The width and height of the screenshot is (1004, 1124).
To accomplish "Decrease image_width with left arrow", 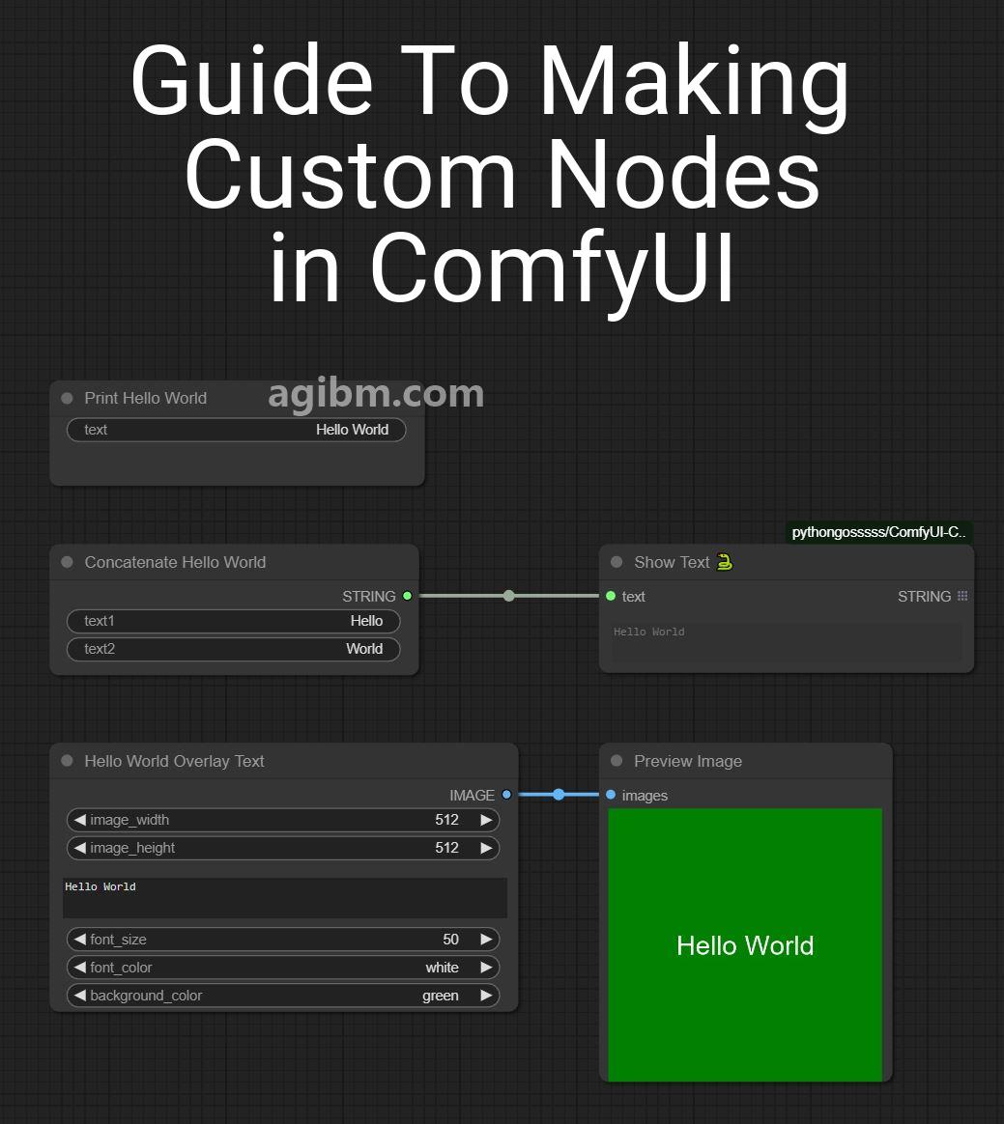I will coord(79,820).
